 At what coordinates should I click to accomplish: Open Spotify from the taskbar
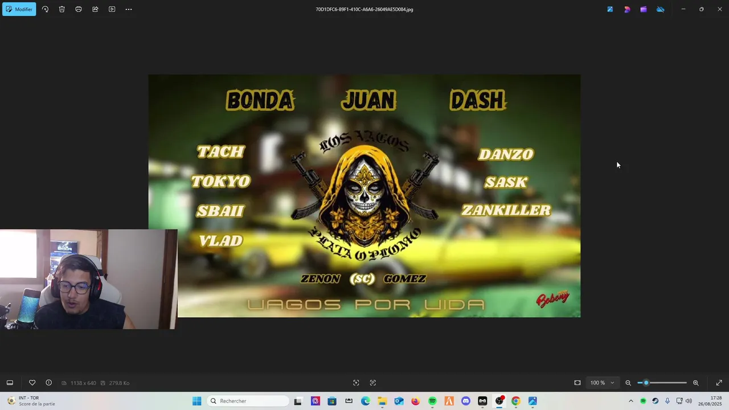[432, 401]
